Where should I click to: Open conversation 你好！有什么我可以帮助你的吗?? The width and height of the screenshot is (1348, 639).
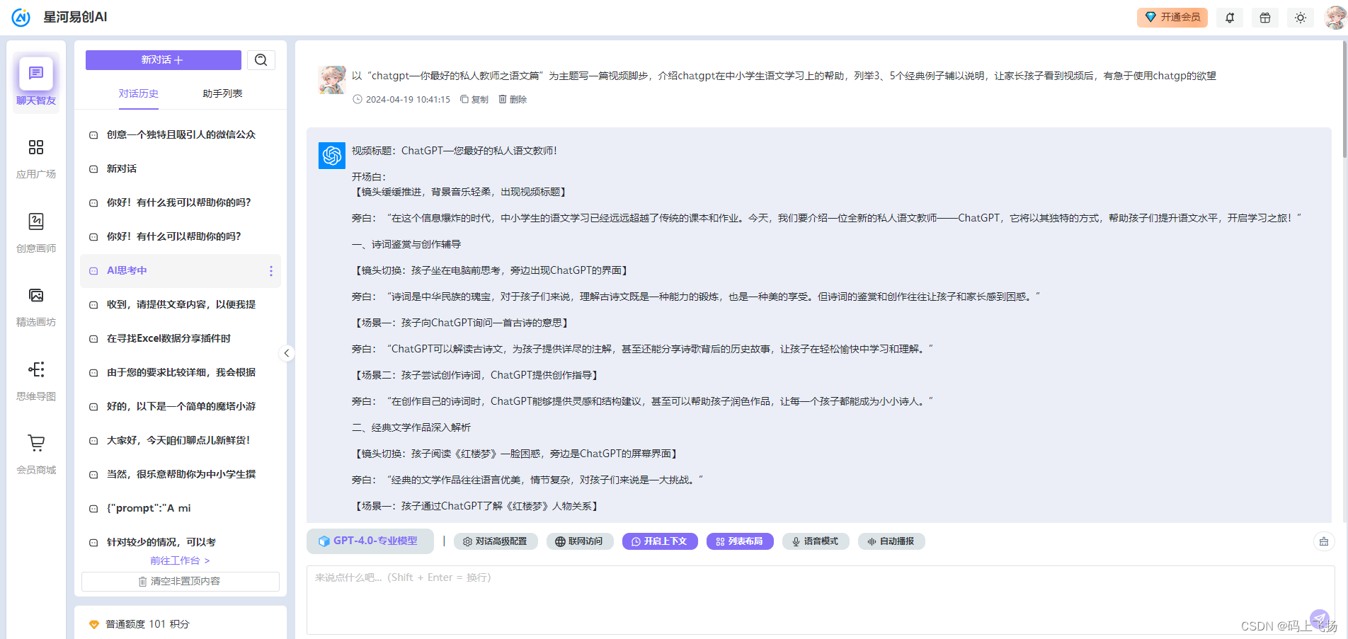coord(181,202)
